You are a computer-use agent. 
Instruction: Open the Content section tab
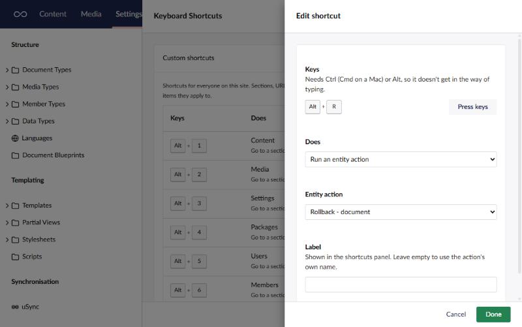click(x=53, y=14)
